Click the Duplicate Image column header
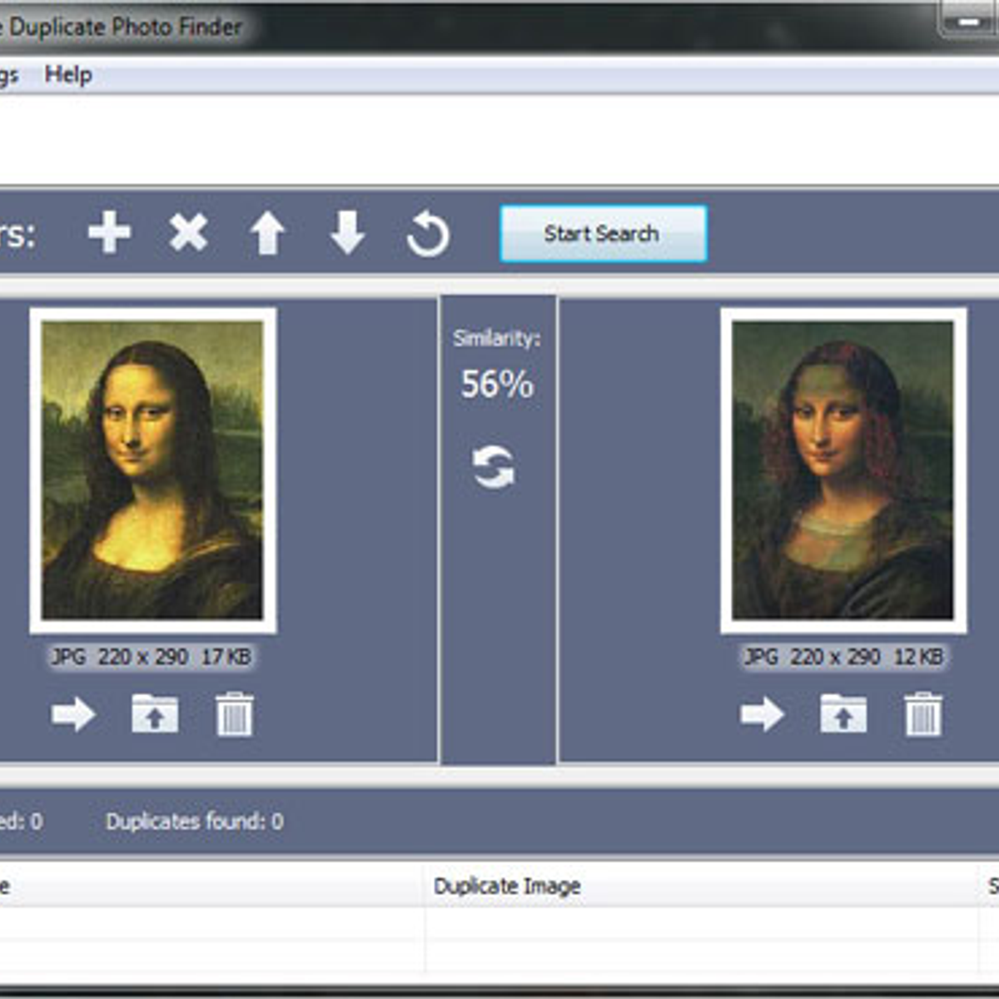Viewport: 999px width, 999px height. 701,886
